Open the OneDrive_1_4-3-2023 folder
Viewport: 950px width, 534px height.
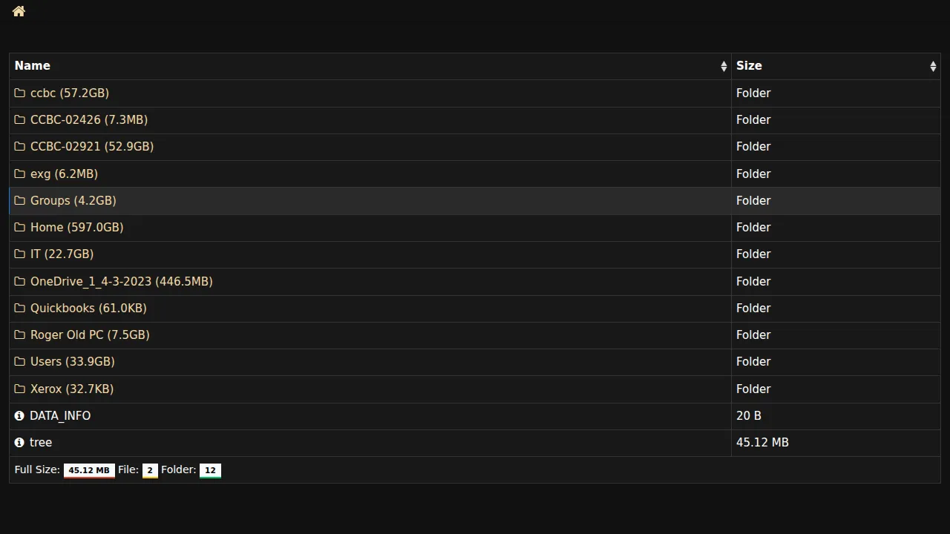point(121,282)
